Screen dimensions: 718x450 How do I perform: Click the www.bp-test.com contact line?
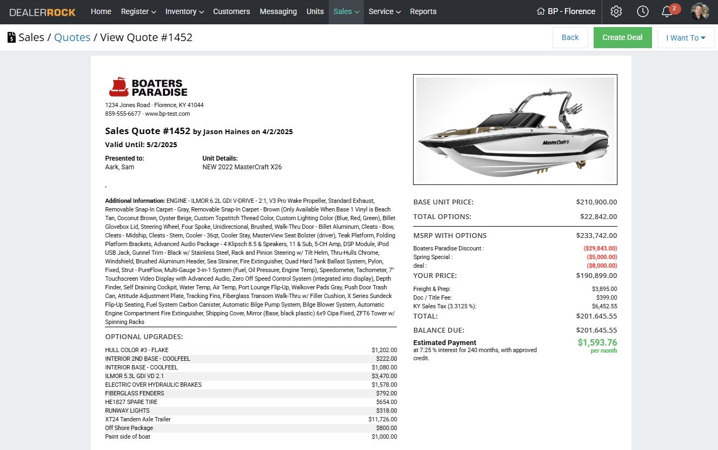click(x=168, y=114)
